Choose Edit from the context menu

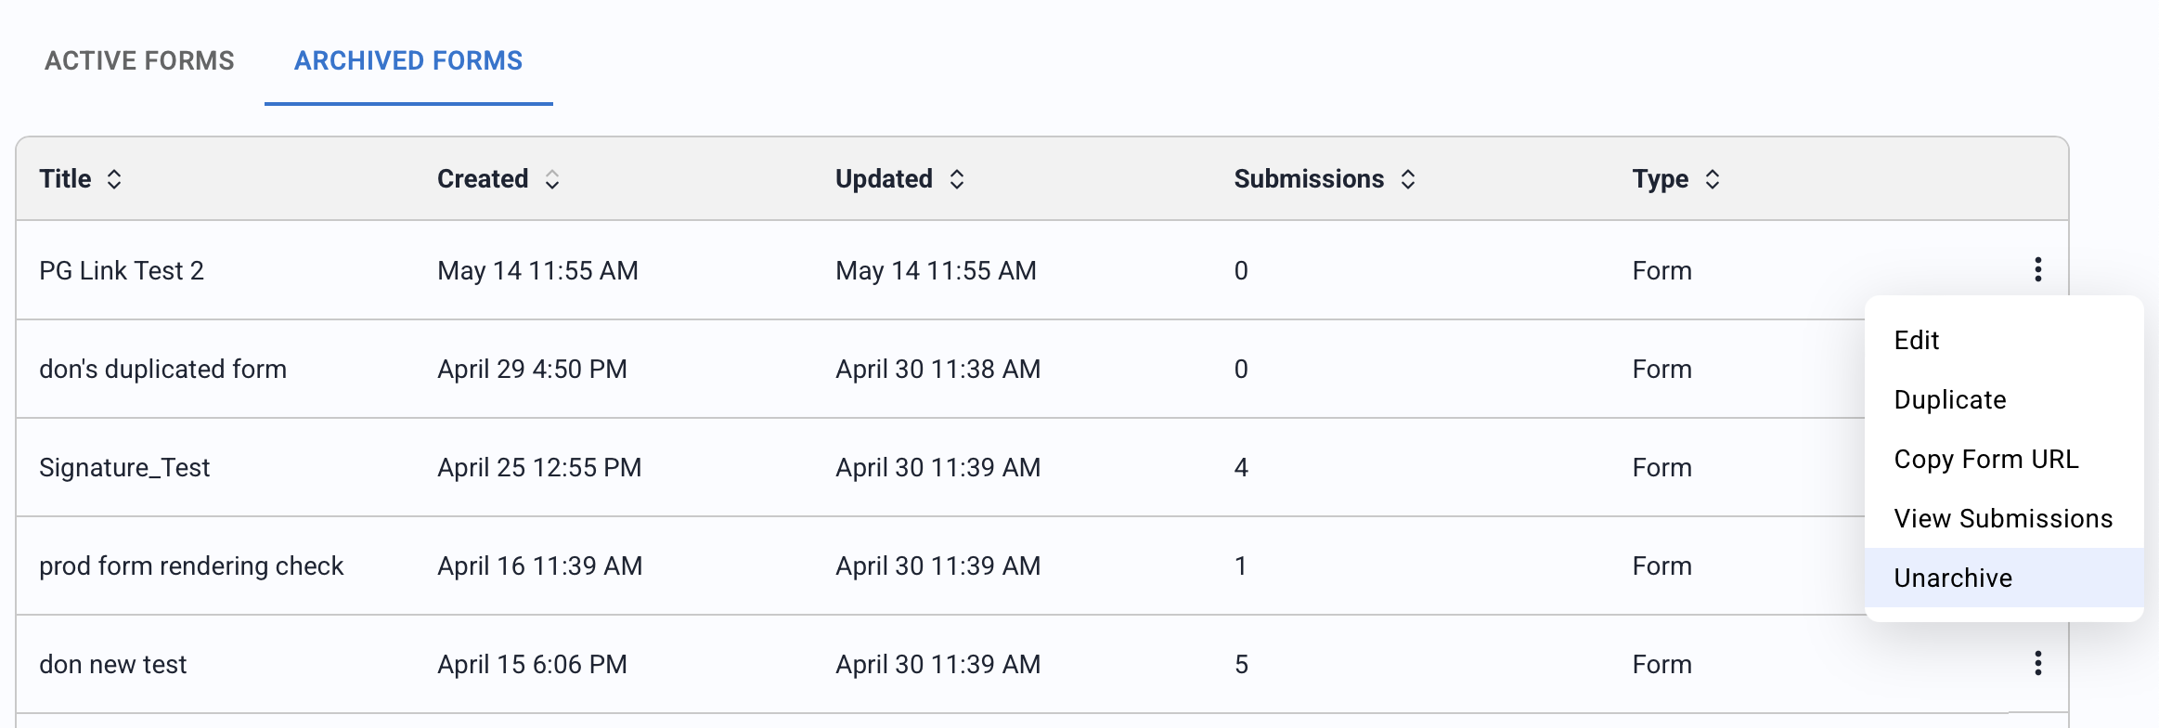1918,340
